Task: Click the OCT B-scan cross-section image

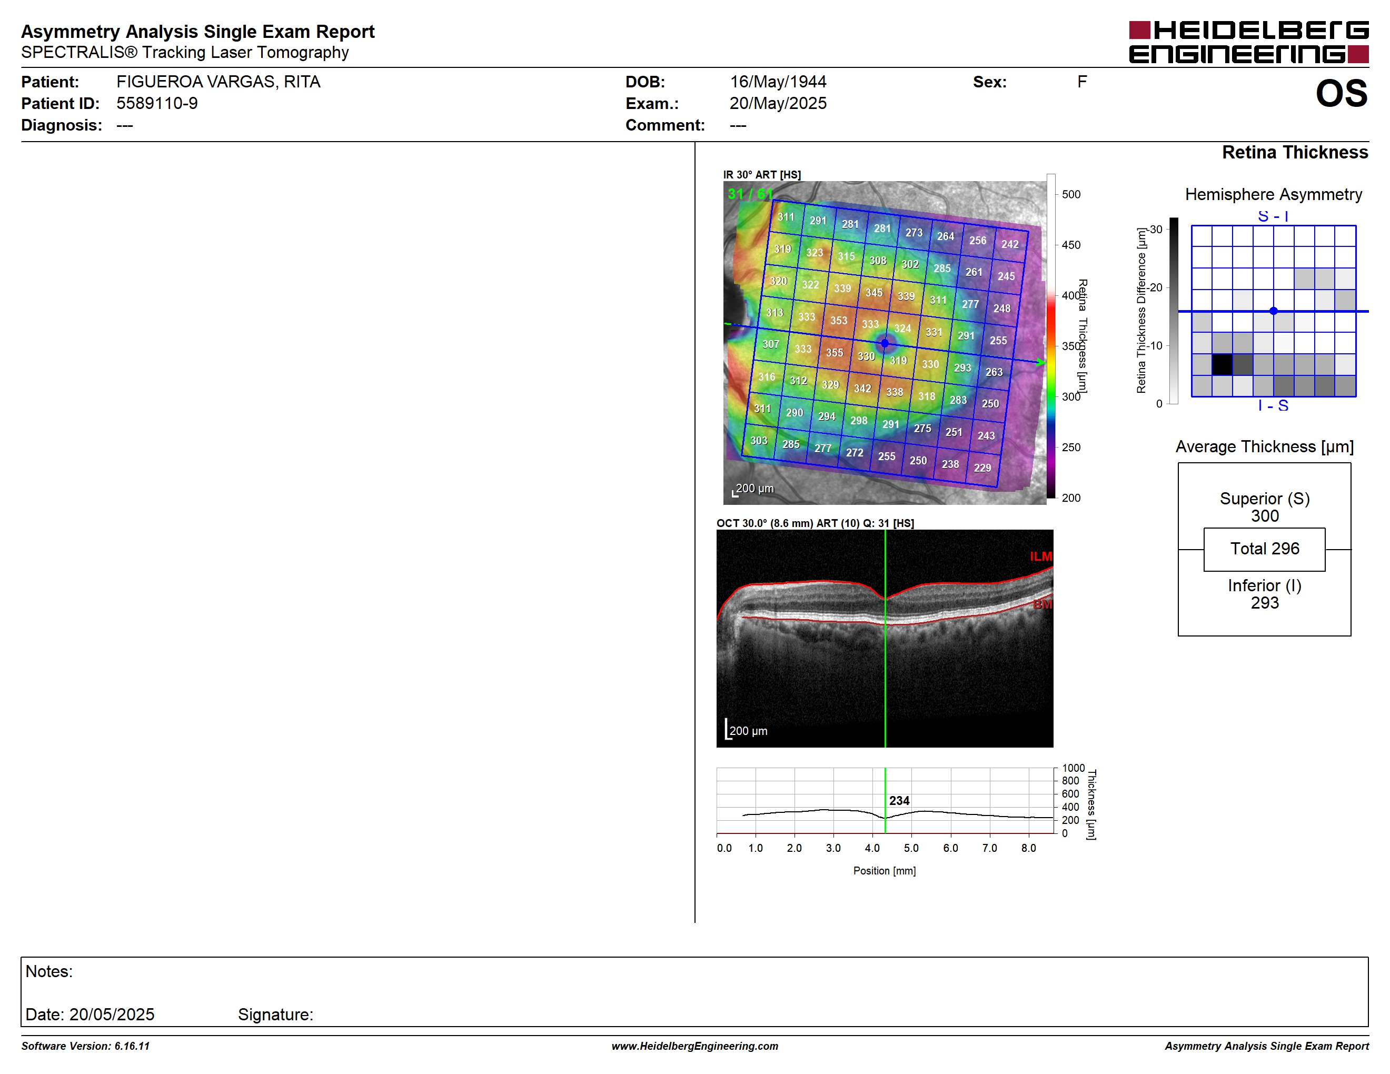Action: (x=885, y=638)
